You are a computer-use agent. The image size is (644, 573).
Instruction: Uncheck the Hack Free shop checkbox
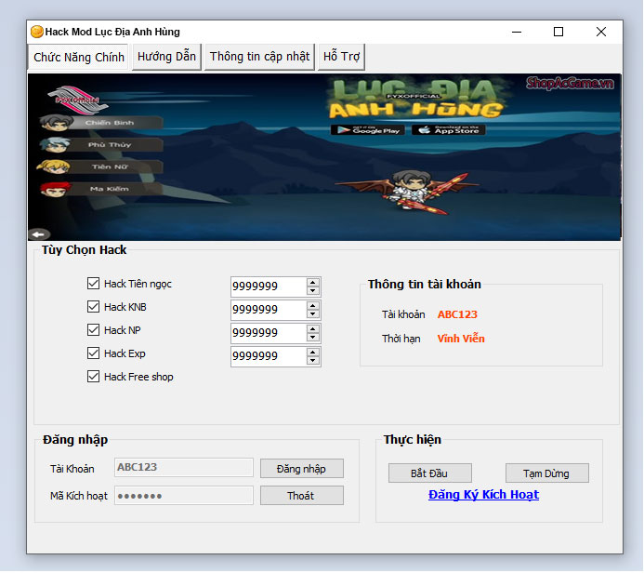pos(93,377)
